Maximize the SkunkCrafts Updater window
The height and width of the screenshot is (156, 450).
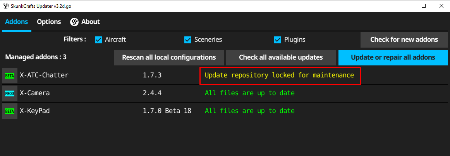point(424,5)
